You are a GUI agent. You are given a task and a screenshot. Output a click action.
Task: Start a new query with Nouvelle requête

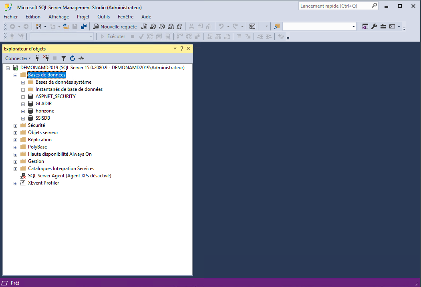point(115,26)
